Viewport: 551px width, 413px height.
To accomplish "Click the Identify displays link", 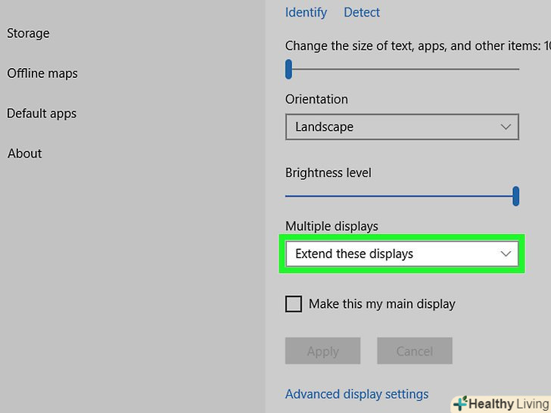I will click(x=306, y=12).
